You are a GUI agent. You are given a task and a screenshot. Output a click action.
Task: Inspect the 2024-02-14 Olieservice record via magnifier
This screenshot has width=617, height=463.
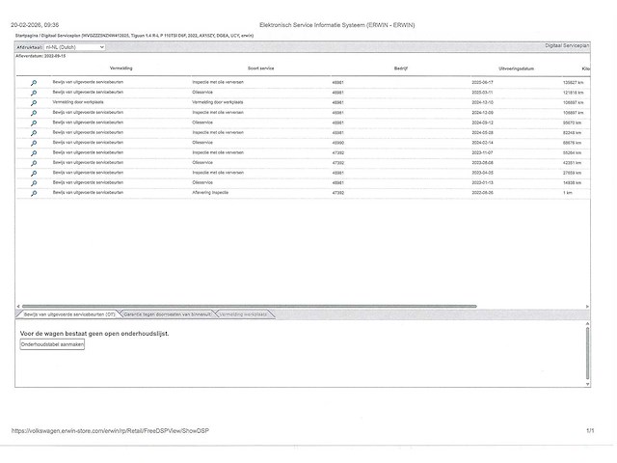[34, 143]
